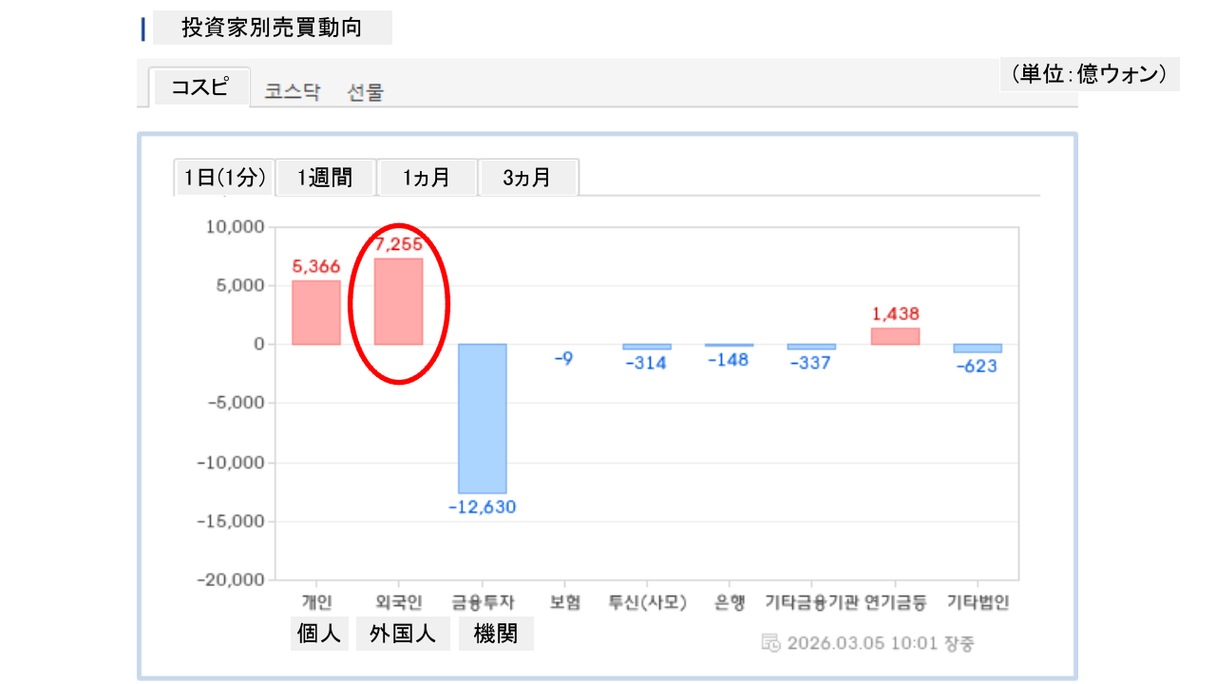The height and width of the screenshot is (684, 1216).
Task: Click the 機関 translation label
Action: point(496,634)
